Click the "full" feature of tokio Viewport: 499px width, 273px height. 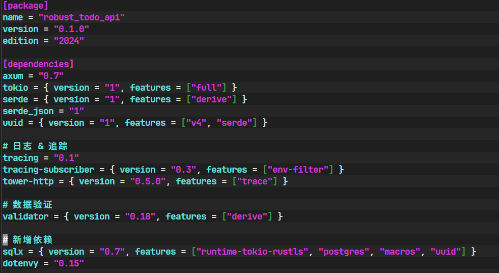206,88
